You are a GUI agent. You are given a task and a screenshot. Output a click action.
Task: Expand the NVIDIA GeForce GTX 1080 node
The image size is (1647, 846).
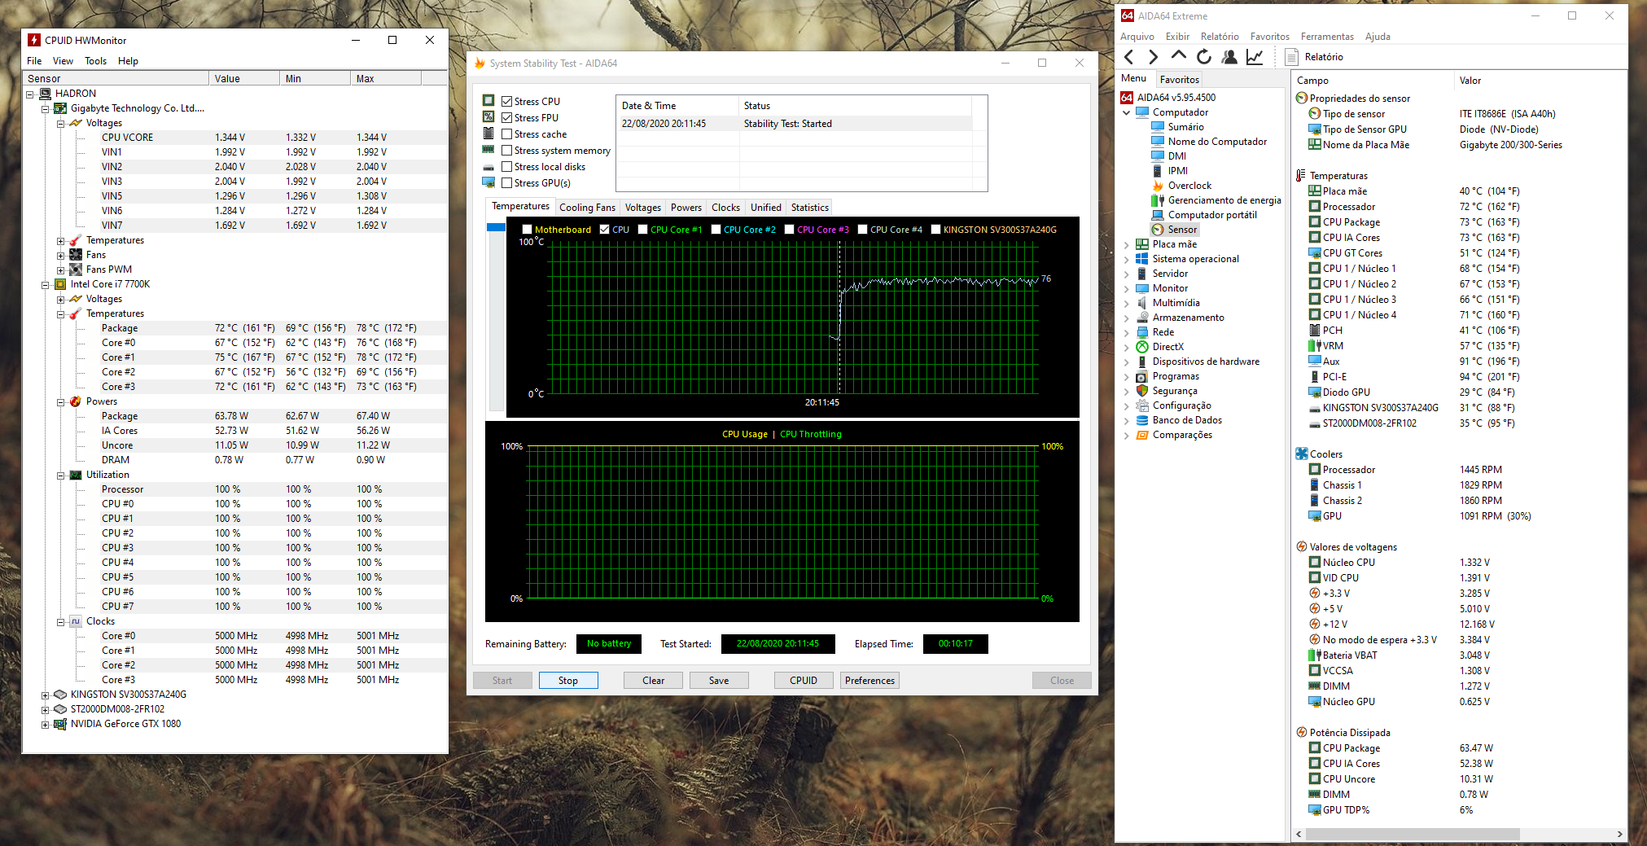(45, 725)
